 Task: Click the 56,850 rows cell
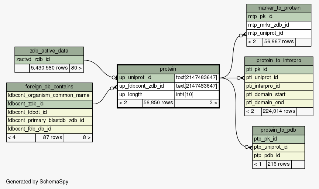[158, 103]
